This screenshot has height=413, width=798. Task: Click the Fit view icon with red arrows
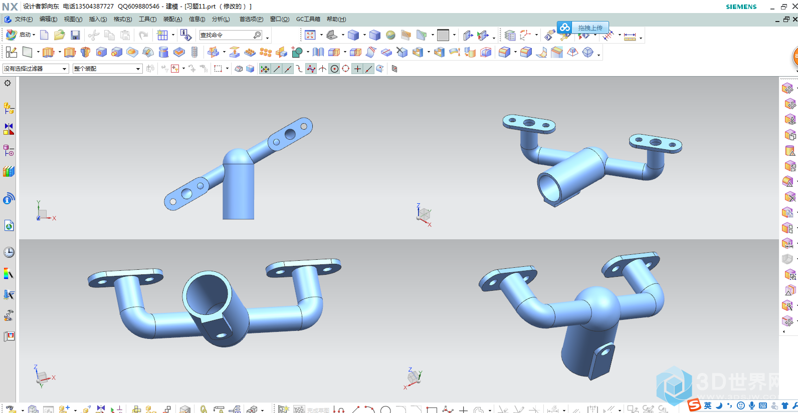point(310,35)
